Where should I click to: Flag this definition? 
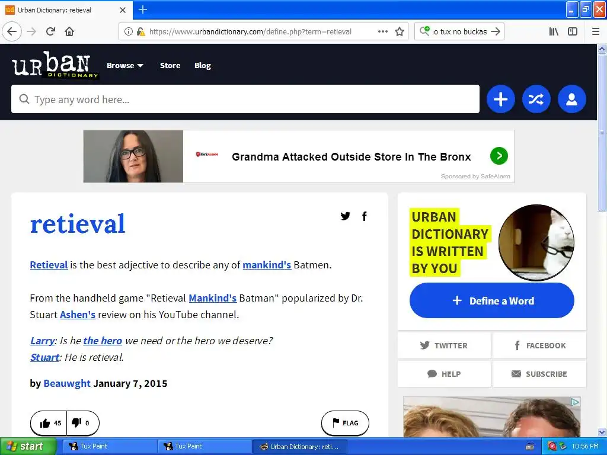[x=345, y=423]
